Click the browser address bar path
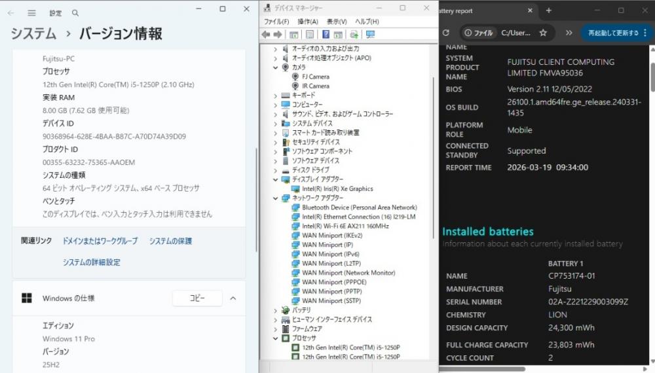This screenshot has width=655, height=373. 516,33
